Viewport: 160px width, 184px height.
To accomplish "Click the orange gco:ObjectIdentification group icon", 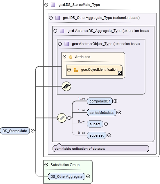I will click(x=76, y=70).
